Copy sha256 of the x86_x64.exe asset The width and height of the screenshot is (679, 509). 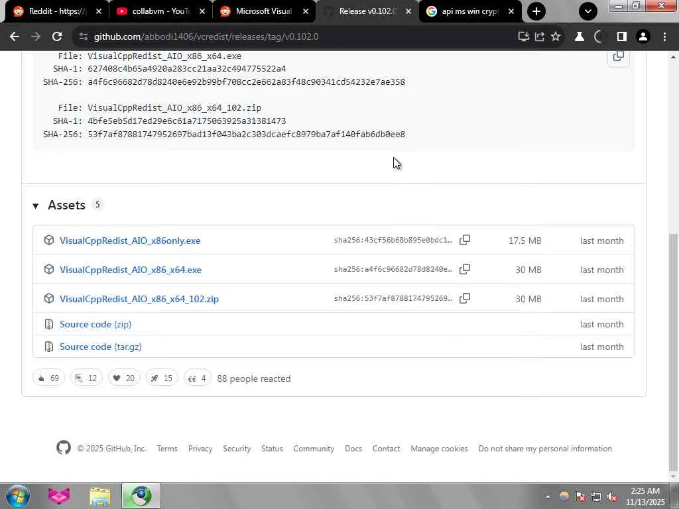click(x=465, y=269)
